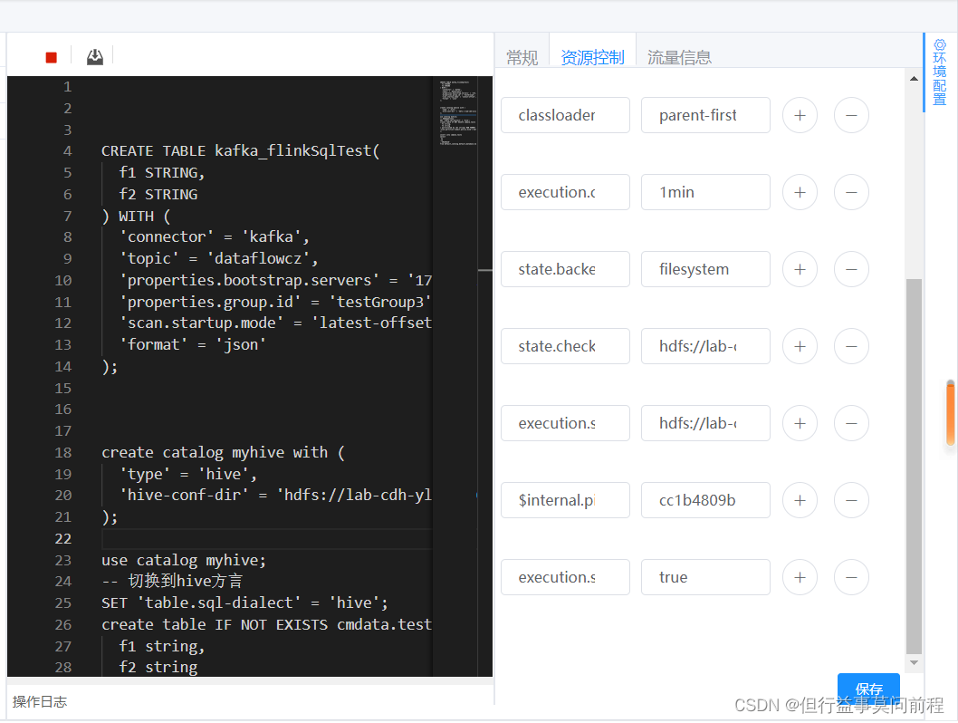Switch to the 常规 tab
Viewport: 958px width, 723px height.
click(x=522, y=57)
